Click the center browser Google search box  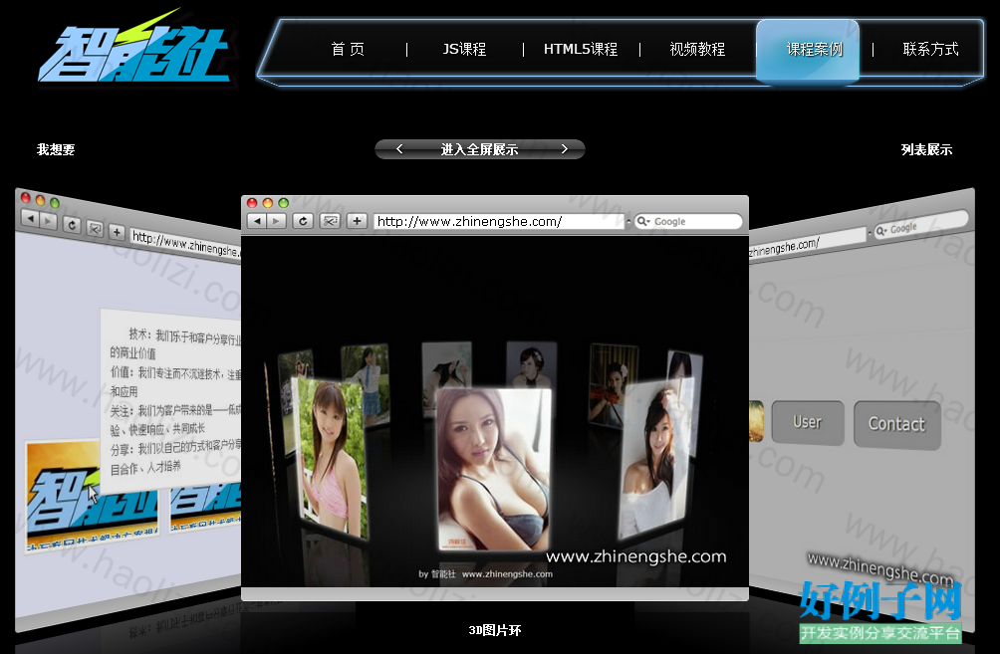pos(688,221)
